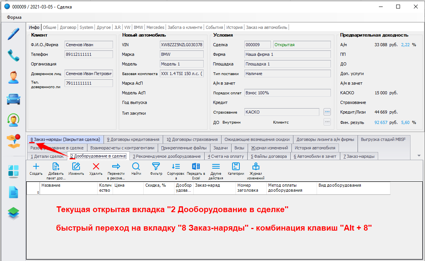Expand the tab rows dropdown arrow
This screenshot has height=261, width=425.
click(x=418, y=156)
